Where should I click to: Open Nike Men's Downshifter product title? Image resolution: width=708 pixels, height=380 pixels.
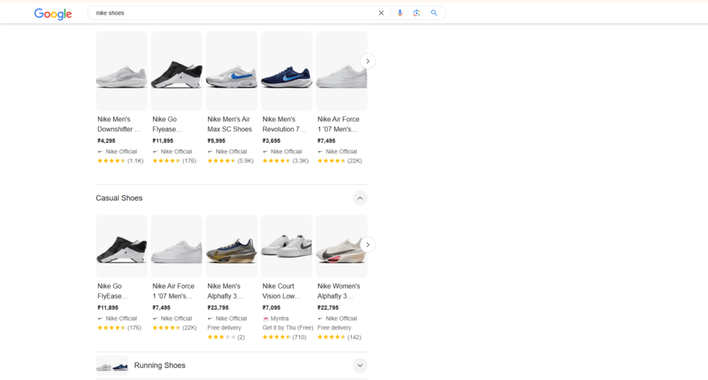[119, 124]
